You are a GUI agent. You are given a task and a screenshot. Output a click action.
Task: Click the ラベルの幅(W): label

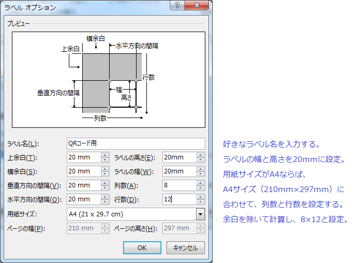[x=134, y=172]
